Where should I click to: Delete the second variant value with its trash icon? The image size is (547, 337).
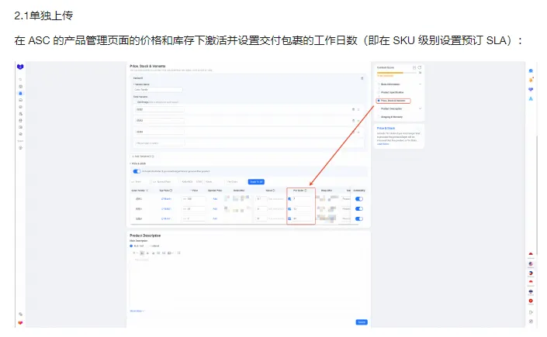(353, 121)
